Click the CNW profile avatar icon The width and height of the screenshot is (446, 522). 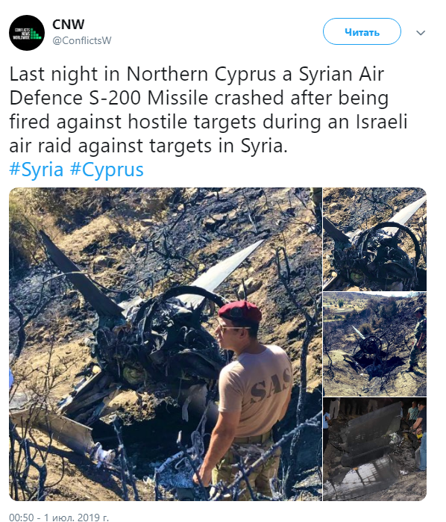(x=27, y=33)
